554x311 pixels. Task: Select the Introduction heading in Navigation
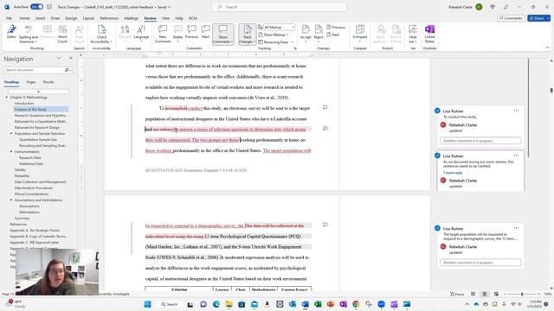pos(24,103)
